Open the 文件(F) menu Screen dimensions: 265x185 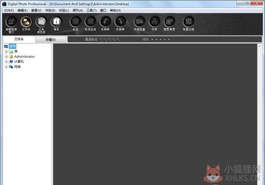pyautogui.click(x=9, y=11)
